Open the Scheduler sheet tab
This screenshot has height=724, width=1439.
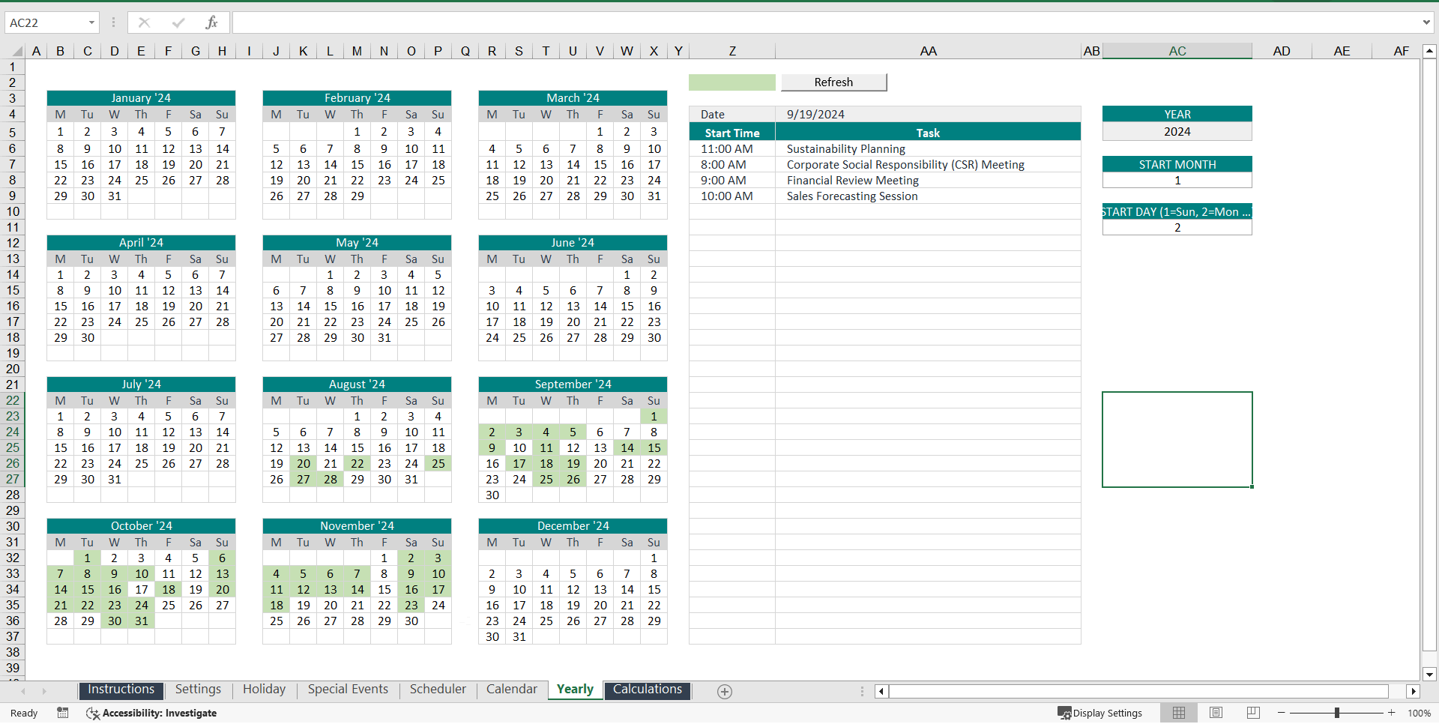[438, 690]
